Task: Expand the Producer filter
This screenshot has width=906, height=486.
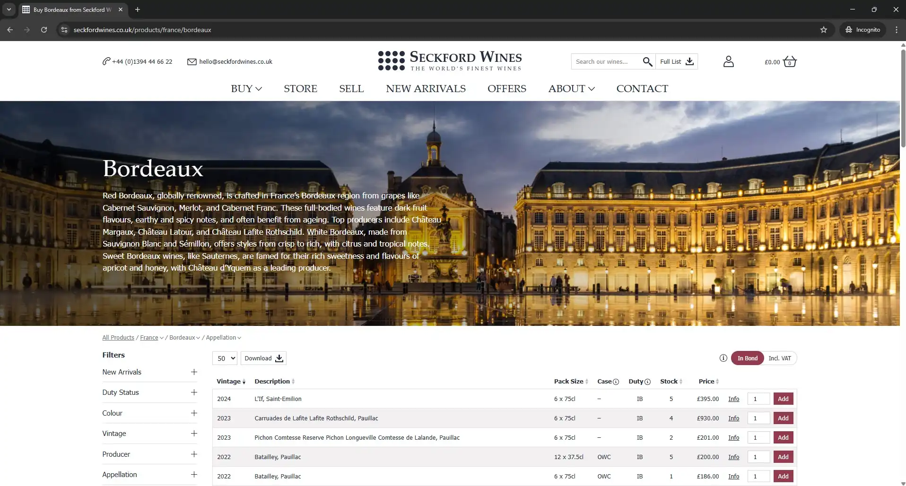Action: point(194,454)
